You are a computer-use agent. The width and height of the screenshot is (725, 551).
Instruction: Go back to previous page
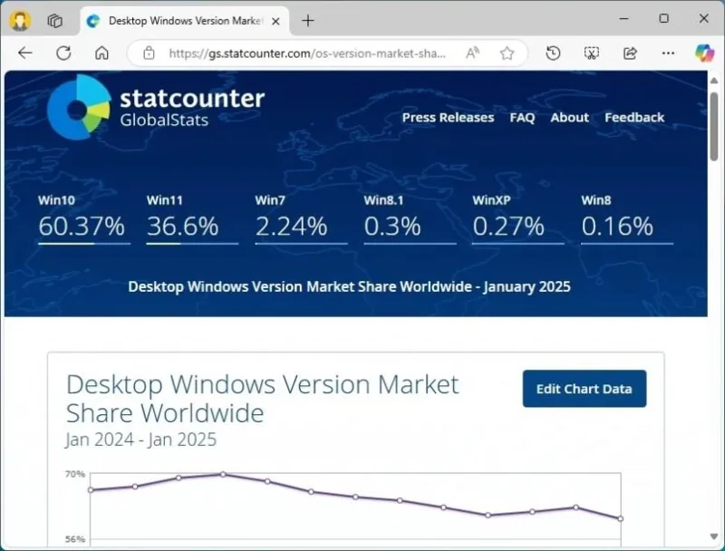pos(25,53)
